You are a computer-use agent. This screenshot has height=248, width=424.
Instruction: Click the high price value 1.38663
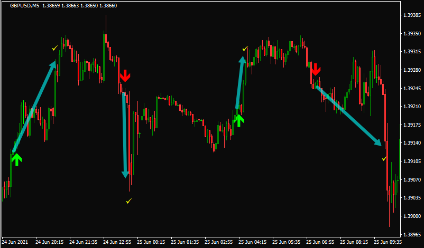pos(70,5)
